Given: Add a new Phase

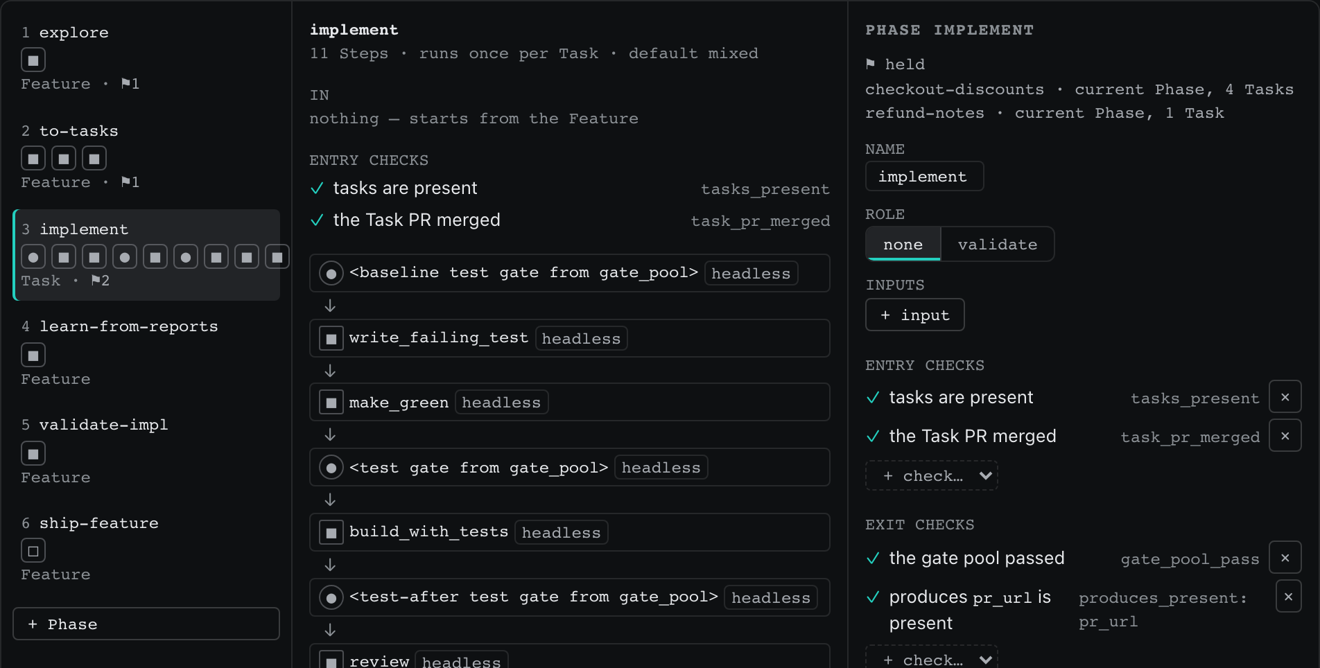Looking at the screenshot, I should pos(146,624).
